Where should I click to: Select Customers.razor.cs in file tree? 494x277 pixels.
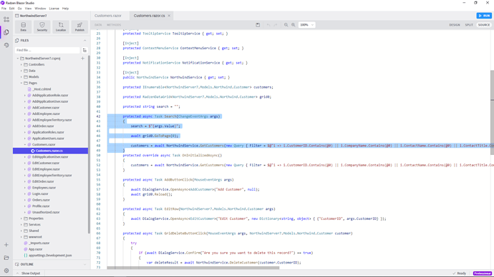[x=50, y=151]
